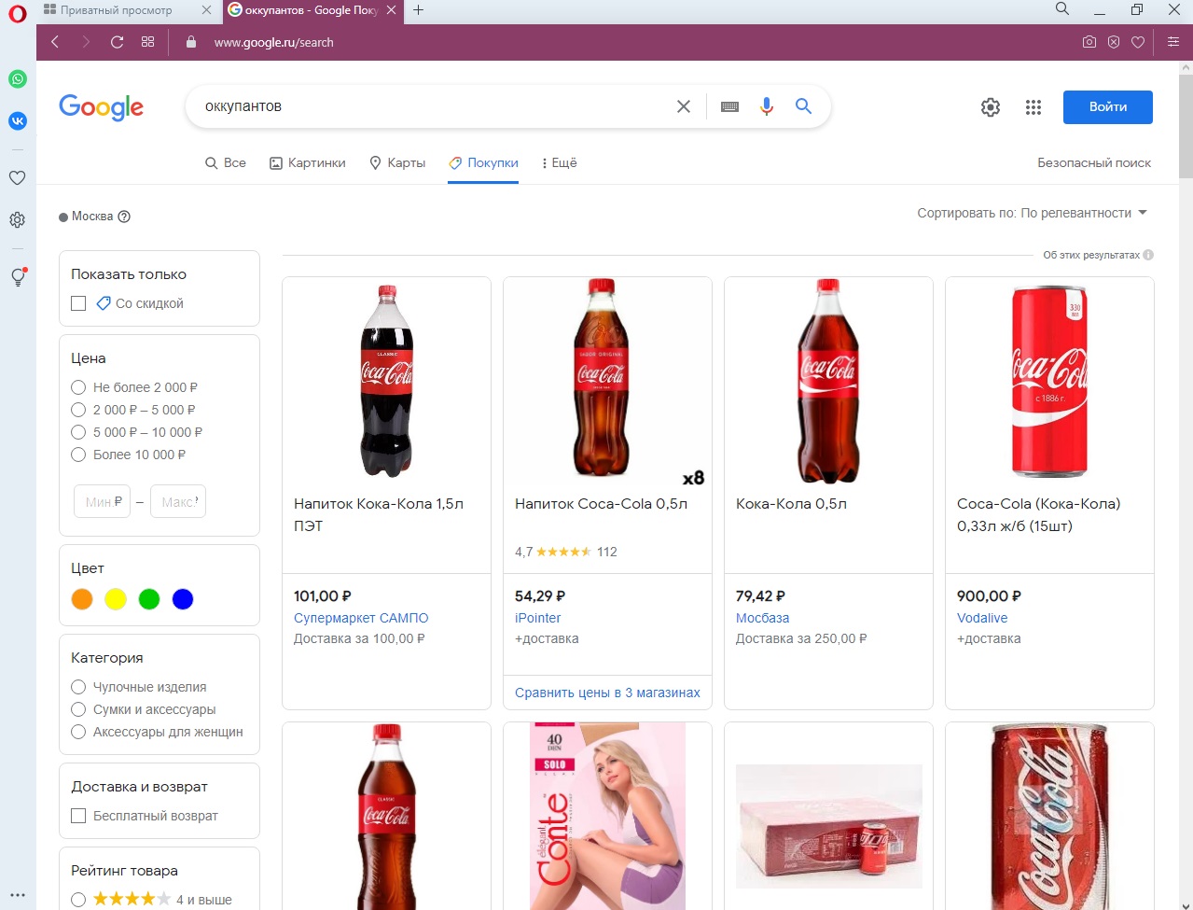Tick 'Бесплатный возврат' checkbox
The width and height of the screenshot is (1193, 910).
click(78, 816)
